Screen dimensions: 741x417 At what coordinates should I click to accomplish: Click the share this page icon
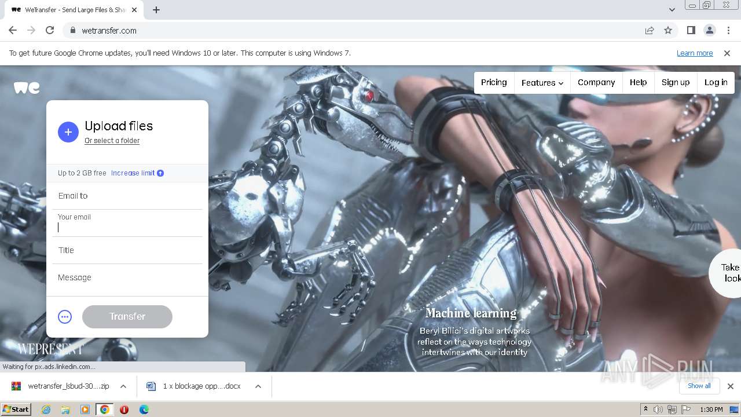click(650, 30)
